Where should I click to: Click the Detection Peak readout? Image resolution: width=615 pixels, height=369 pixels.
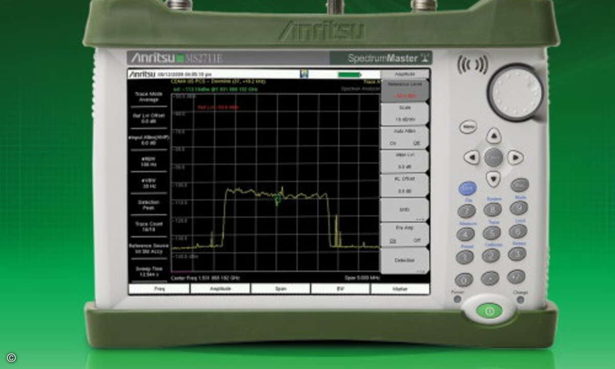[x=148, y=205]
